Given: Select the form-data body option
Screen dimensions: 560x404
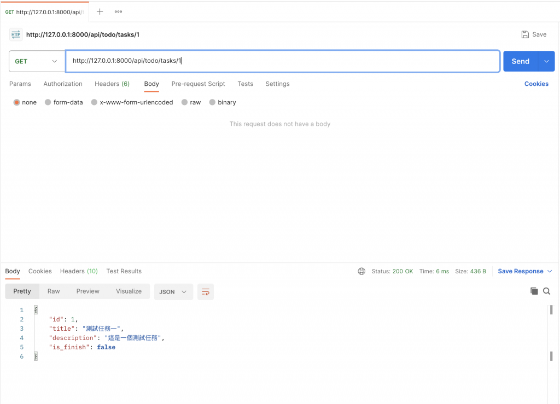Looking at the screenshot, I should (x=48, y=102).
